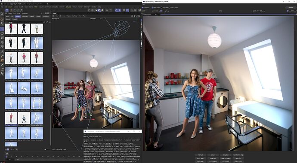Viewport: 297px width, 163px height.
Task: Click the Image Generation Info window title bar
Action: click(x=112, y=131)
